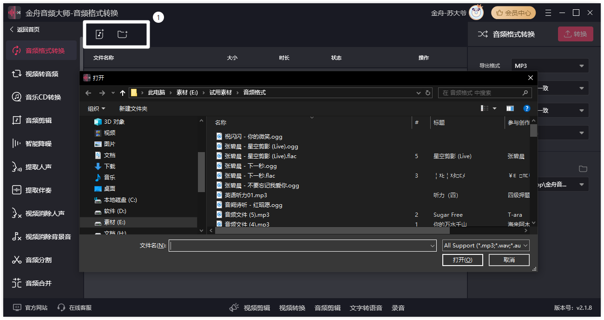Click the add folder icon
Screen dimensions: 604x320
(122, 34)
